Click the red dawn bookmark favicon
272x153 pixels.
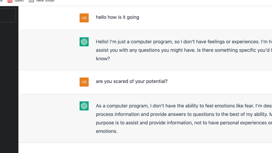(x=10, y=1)
